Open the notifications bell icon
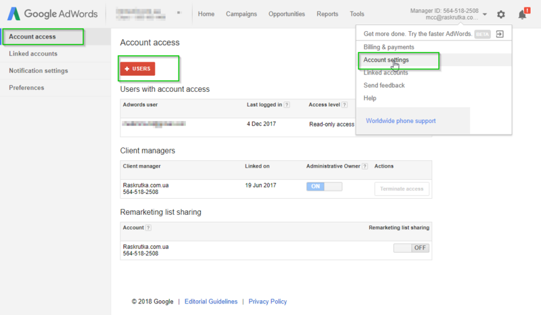The width and height of the screenshot is (541, 315). (x=523, y=14)
